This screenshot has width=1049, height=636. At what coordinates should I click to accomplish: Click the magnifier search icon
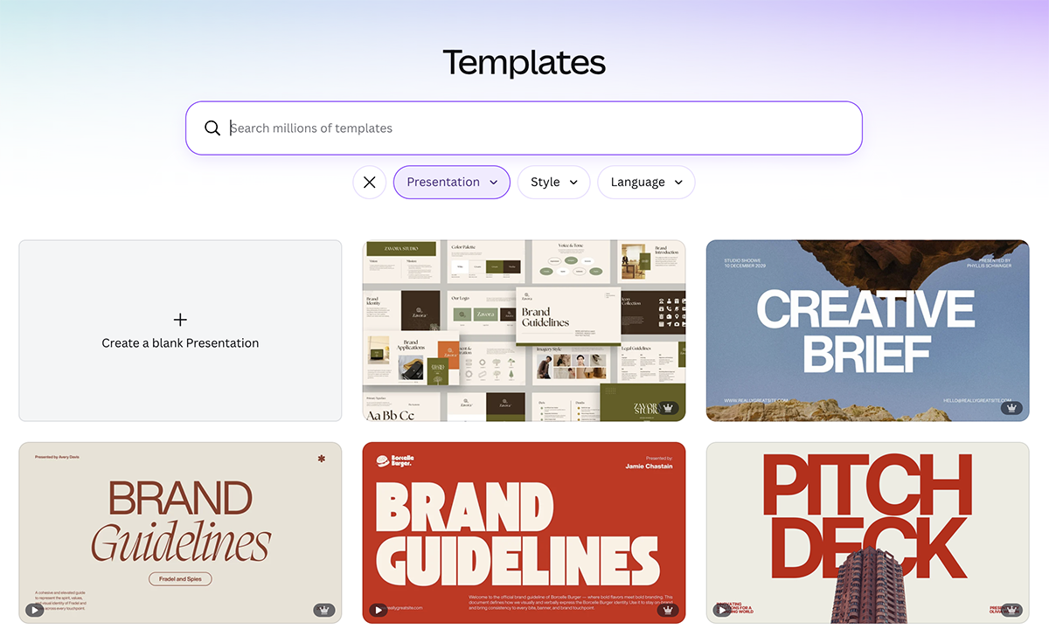click(x=212, y=128)
